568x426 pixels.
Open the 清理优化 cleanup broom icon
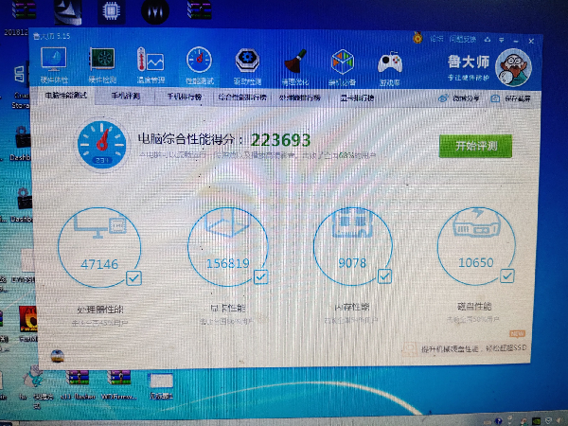(295, 66)
